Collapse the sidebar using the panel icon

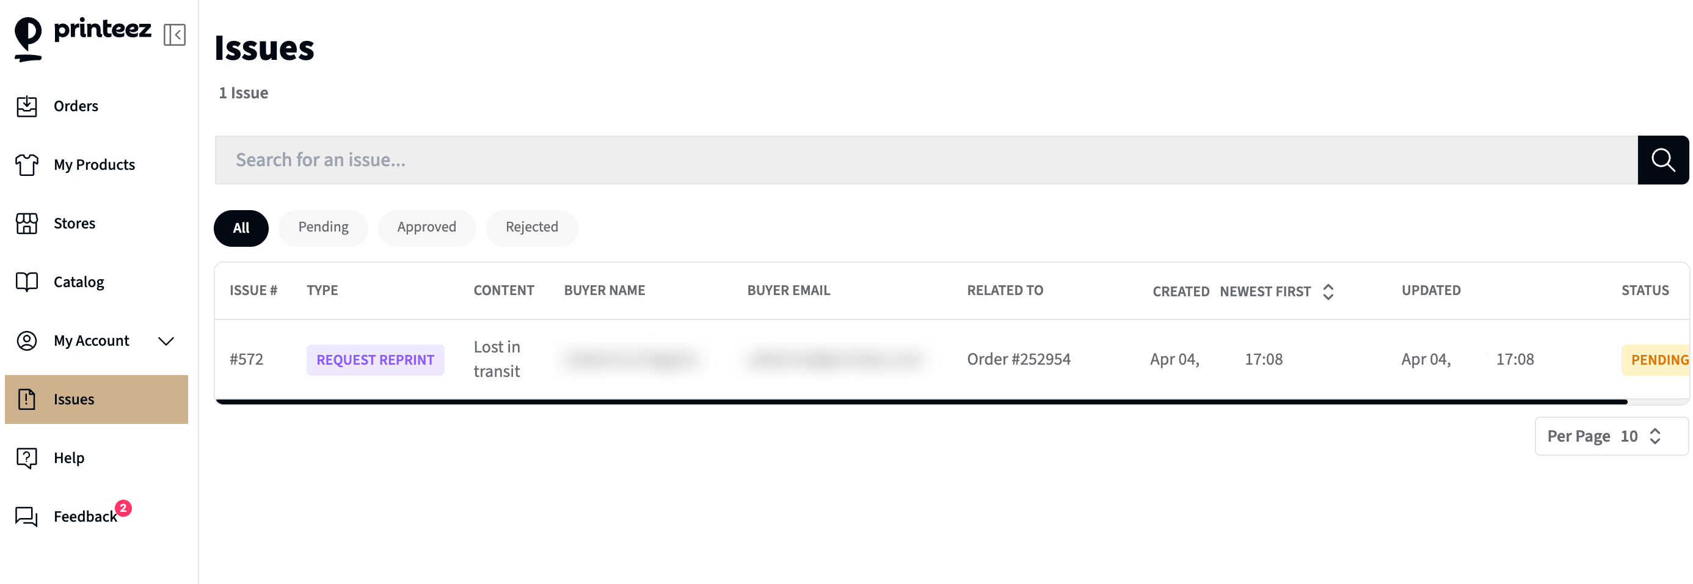click(175, 35)
